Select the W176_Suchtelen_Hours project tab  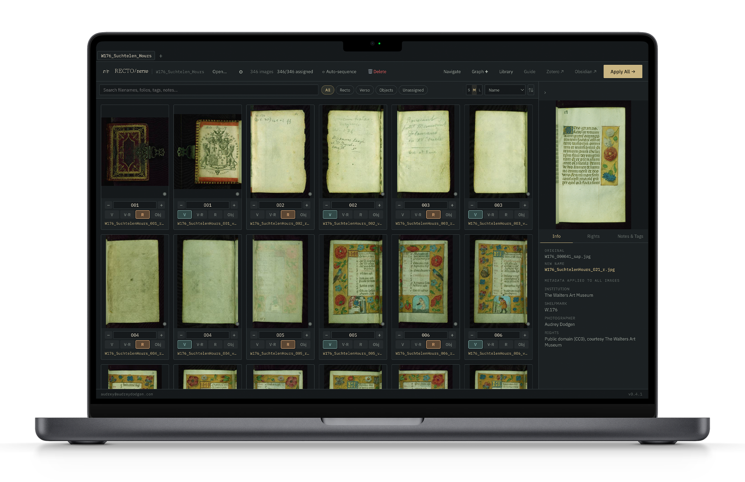click(x=126, y=56)
